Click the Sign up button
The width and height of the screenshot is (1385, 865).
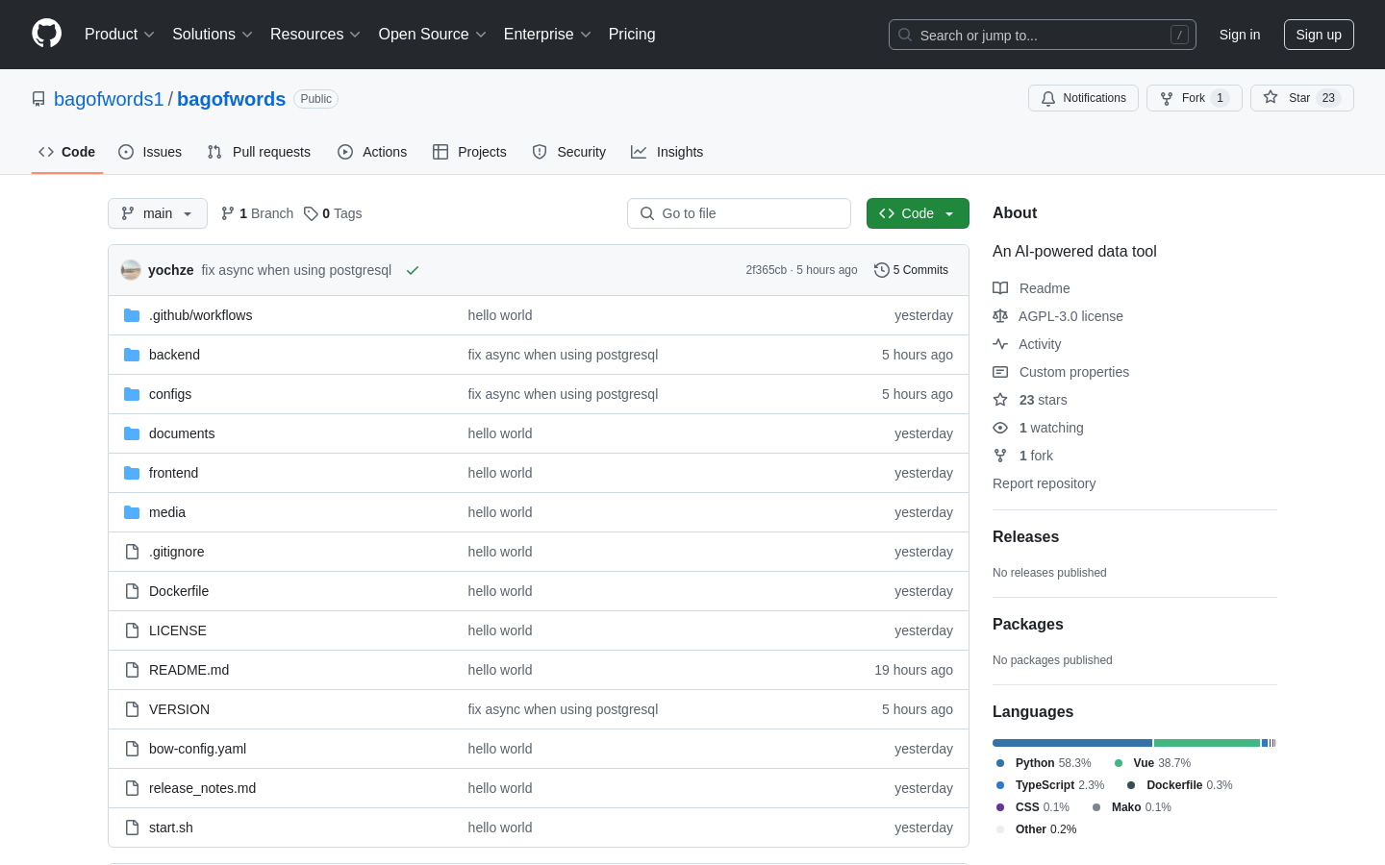(1319, 35)
